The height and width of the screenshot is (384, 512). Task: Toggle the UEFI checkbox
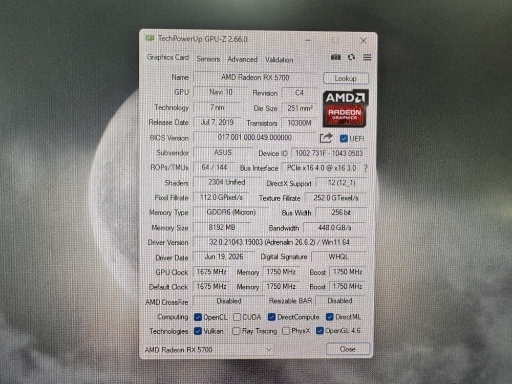point(344,138)
